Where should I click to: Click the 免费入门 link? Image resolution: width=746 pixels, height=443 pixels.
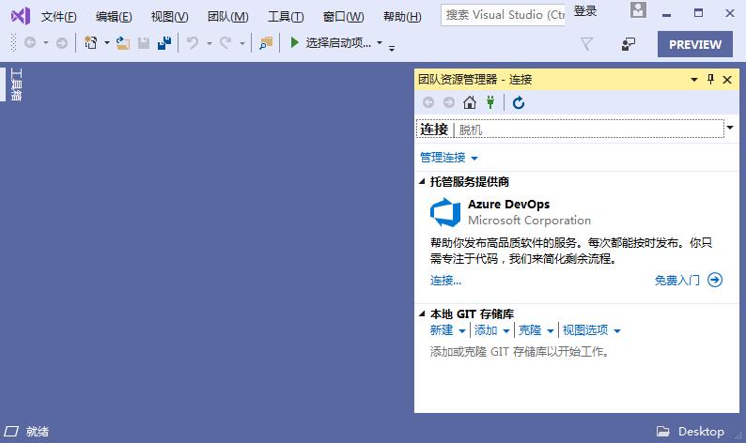[688, 280]
